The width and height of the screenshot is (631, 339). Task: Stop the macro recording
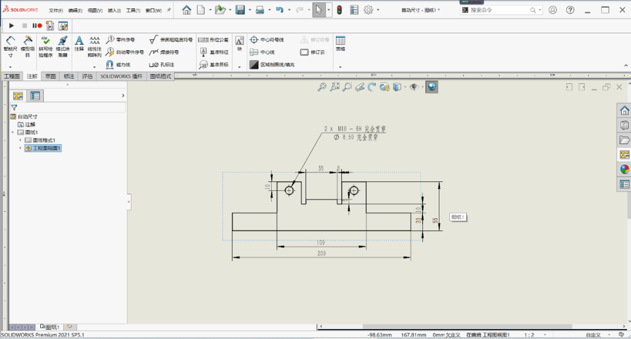pyautogui.click(x=25, y=26)
